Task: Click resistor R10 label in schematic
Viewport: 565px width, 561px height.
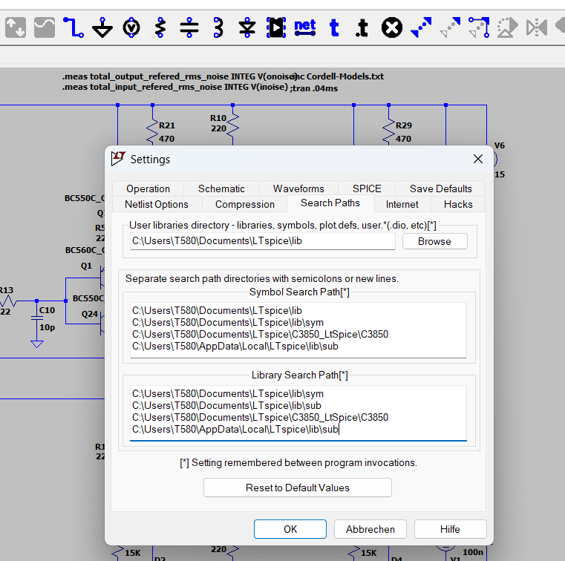Action: (x=218, y=118)
